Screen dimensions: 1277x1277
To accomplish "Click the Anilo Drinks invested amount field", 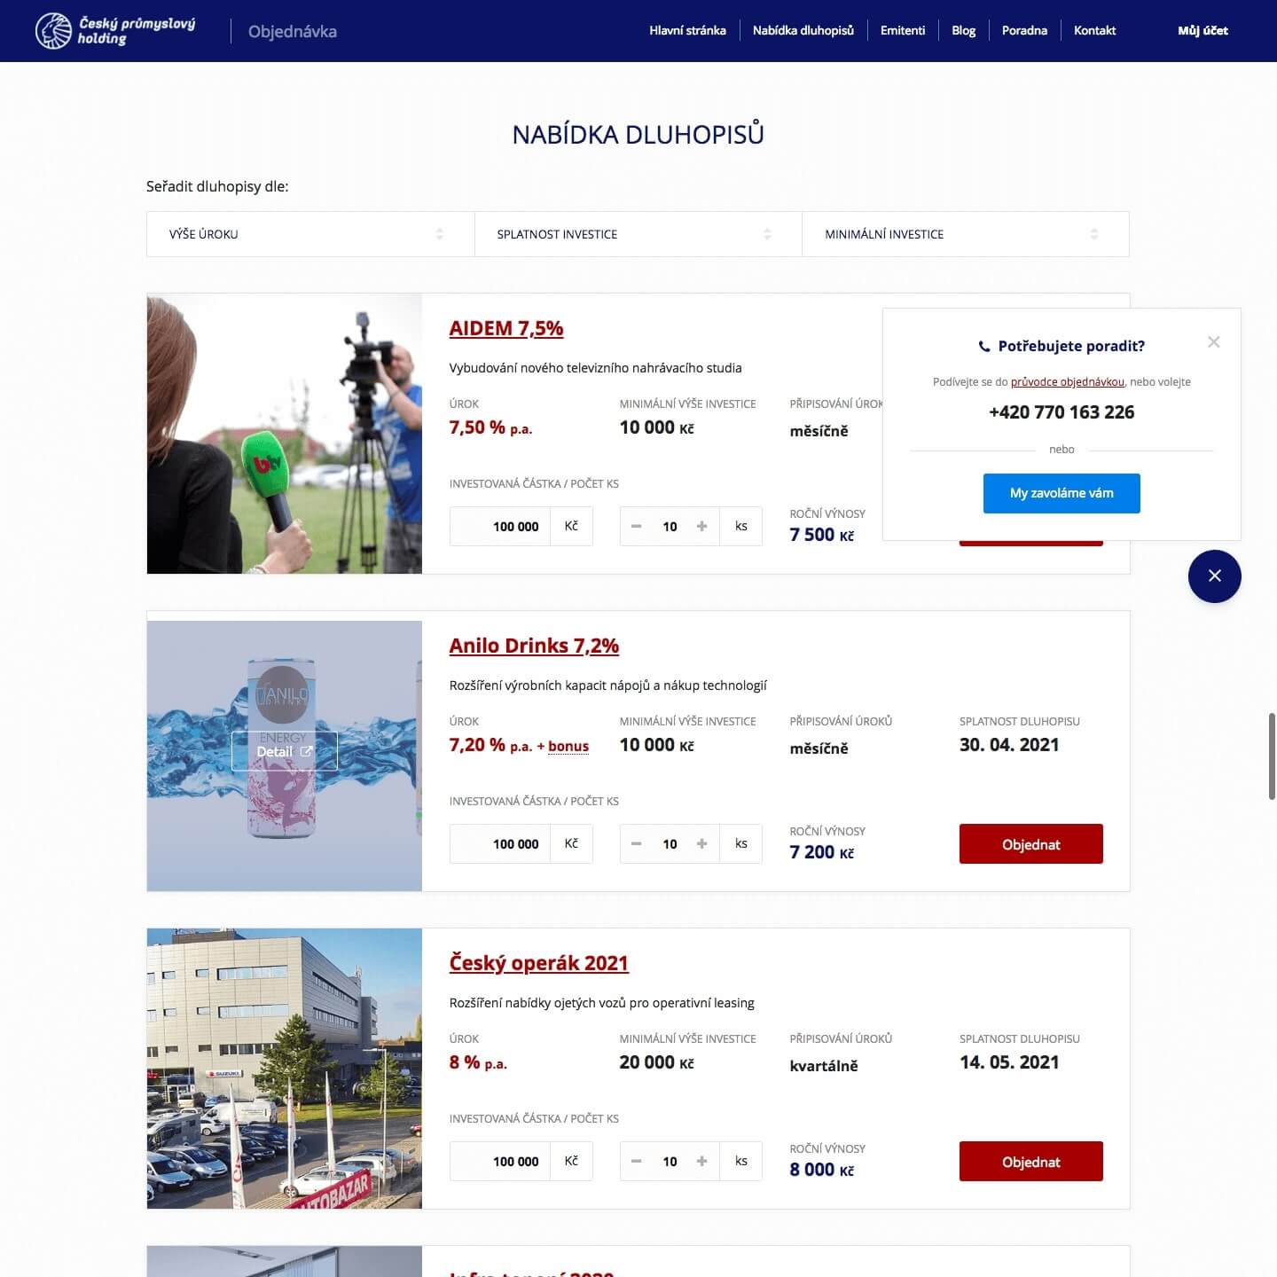I will click(x=500, y=843).
